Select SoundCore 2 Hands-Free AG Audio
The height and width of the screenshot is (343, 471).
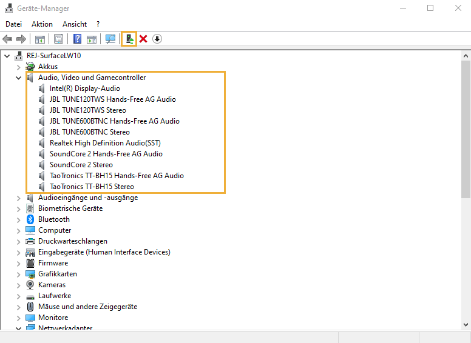tap(106, 154)
